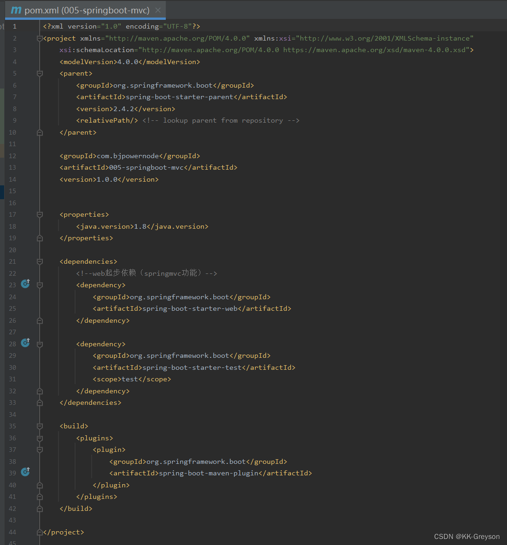Click the XMLSchema-instance namespace URL
This screenshot has width=507, height=545.
385,38
